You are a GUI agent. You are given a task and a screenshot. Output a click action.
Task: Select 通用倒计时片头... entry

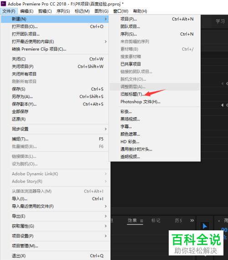tap(155, 149)
